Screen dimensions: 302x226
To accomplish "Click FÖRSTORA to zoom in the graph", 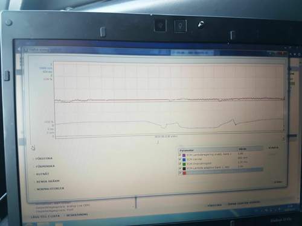I will tap(44, 159).
